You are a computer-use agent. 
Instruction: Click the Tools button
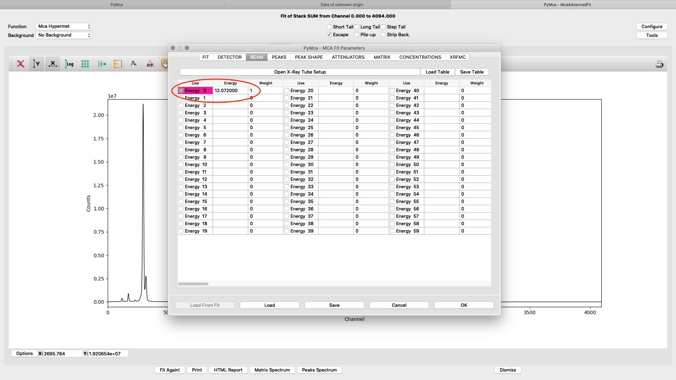coord(652,35)
